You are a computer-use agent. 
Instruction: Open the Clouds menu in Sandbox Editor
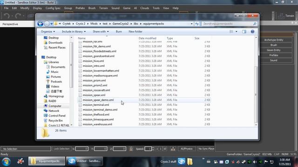145,8
